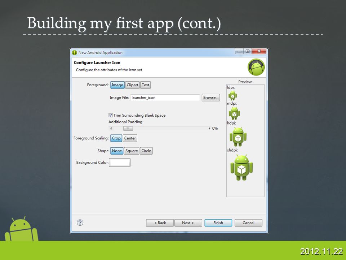Choose None for Shape
Image resolution: width=346 pixels, height=260 pixels.
[x=117, y=151]
